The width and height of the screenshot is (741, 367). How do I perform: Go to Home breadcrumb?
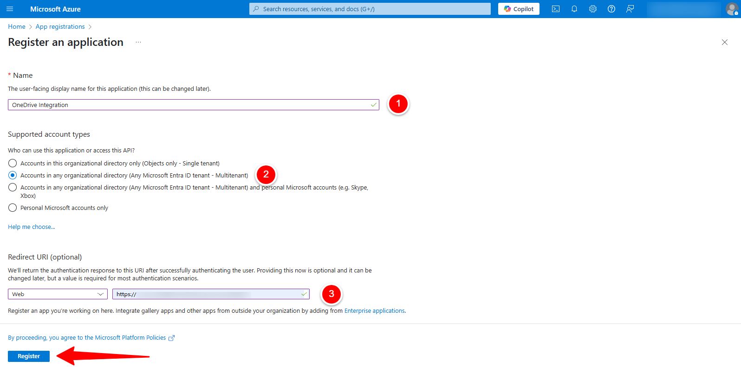pyautogui.click(x=17, y=26)
